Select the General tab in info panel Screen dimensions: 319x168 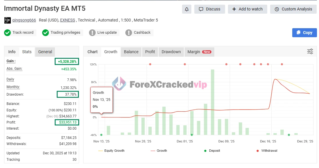45,52
